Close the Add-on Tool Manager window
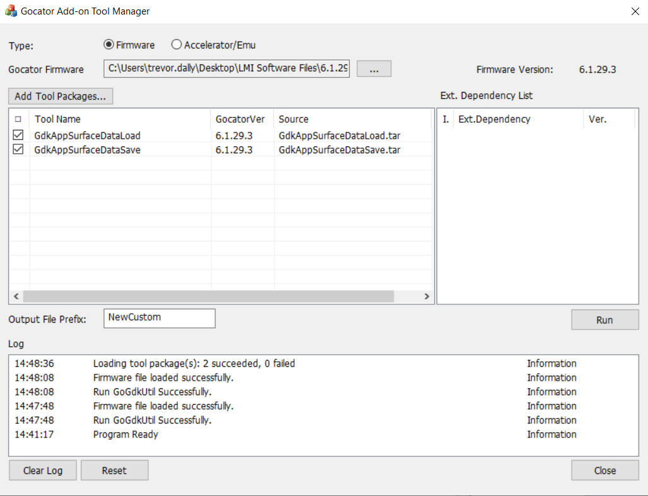 click(x=635, y=11)
